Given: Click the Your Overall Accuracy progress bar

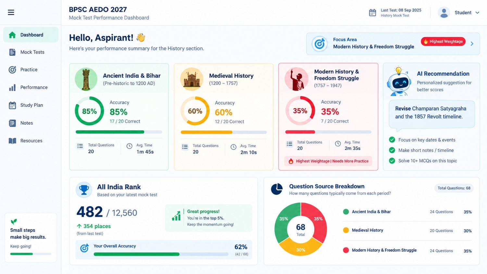Looking at the screenshot, I should 161,254.
